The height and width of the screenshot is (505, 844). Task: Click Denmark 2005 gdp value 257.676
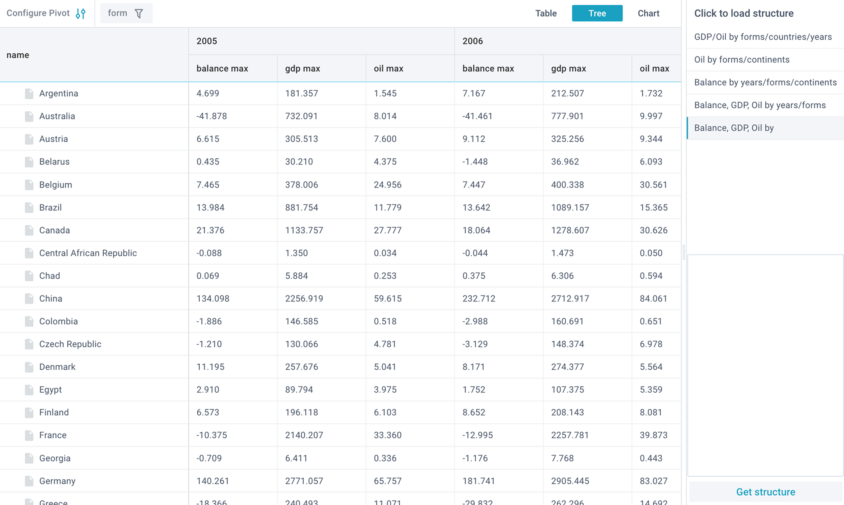pyautogui.click(x=301, y=367)
